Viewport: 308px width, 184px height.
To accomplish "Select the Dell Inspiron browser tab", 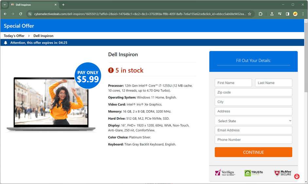I will [x=34, y=5].
